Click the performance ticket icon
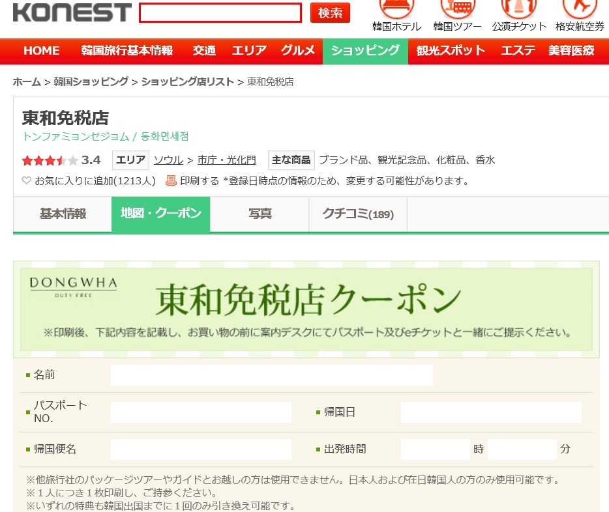This screenshot has height=512, width=609. point(519,8)
